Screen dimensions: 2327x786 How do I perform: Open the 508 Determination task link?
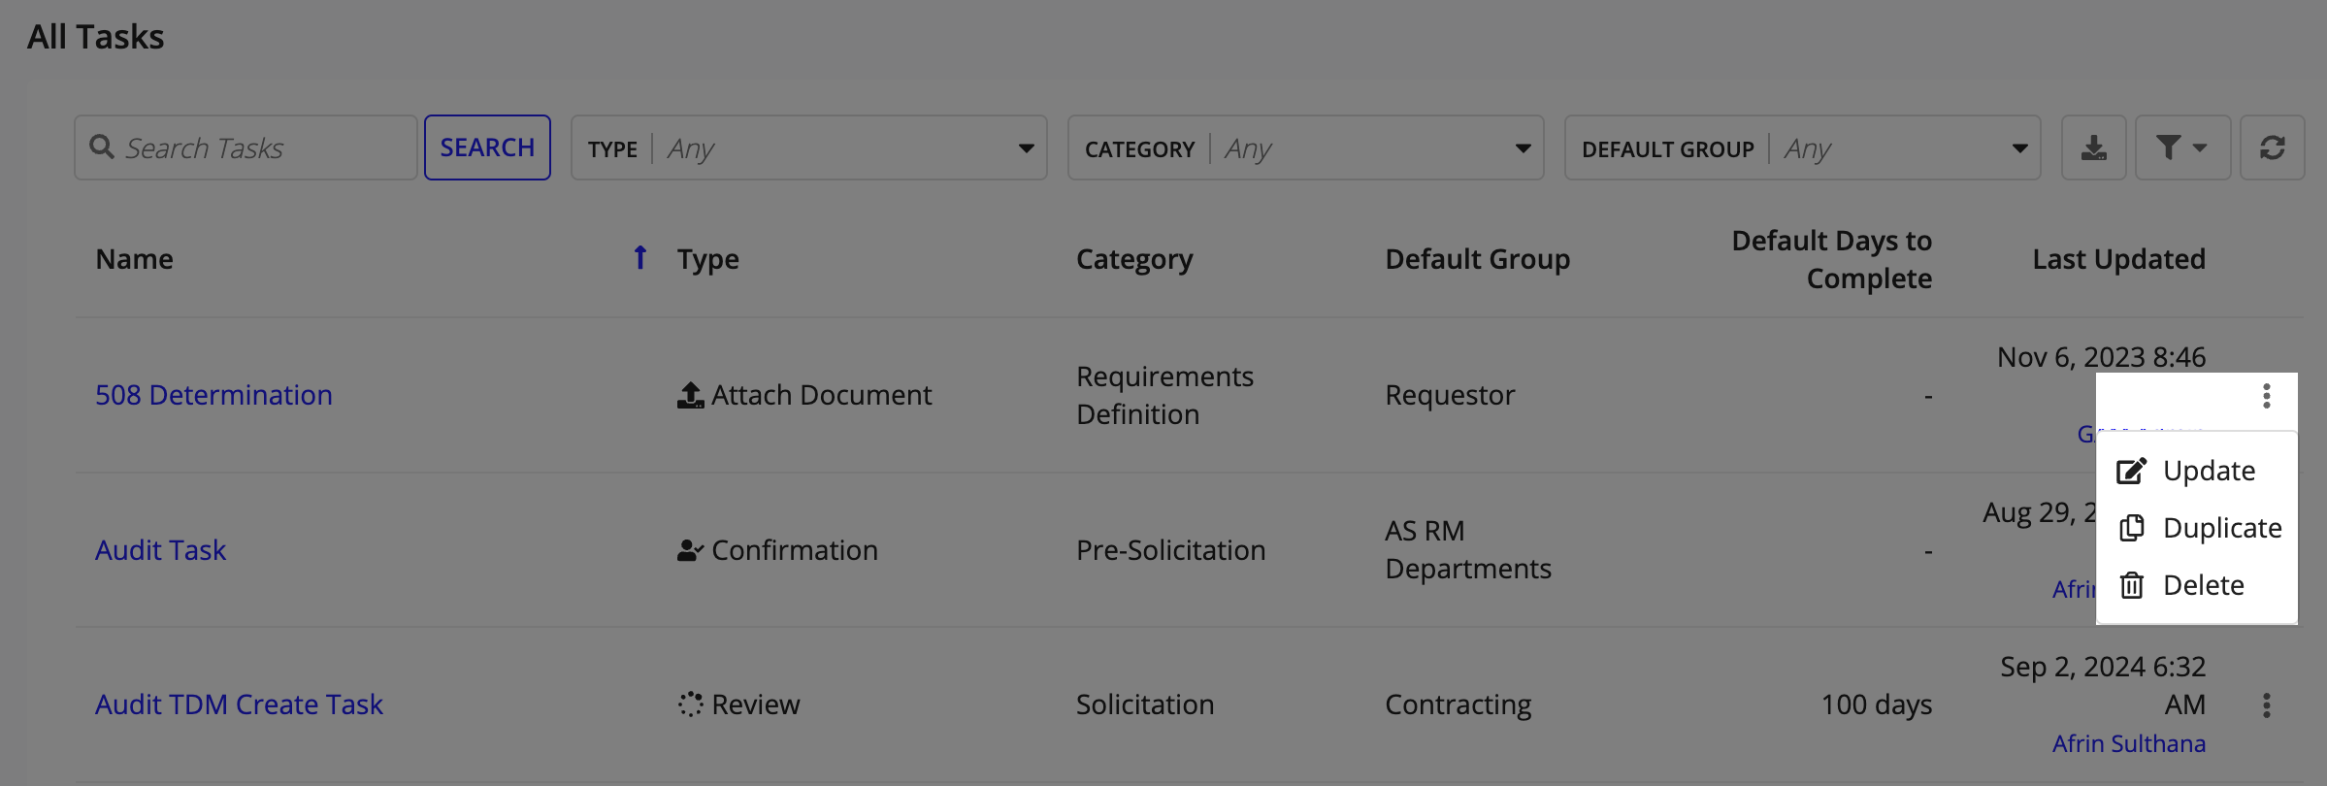click(x=213, y=395)
